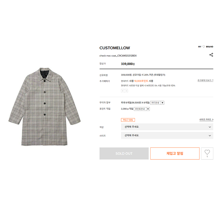This screenshot has height=215, width=215.
Task: Show next benefit with right arrow
Action: [126, 91]
